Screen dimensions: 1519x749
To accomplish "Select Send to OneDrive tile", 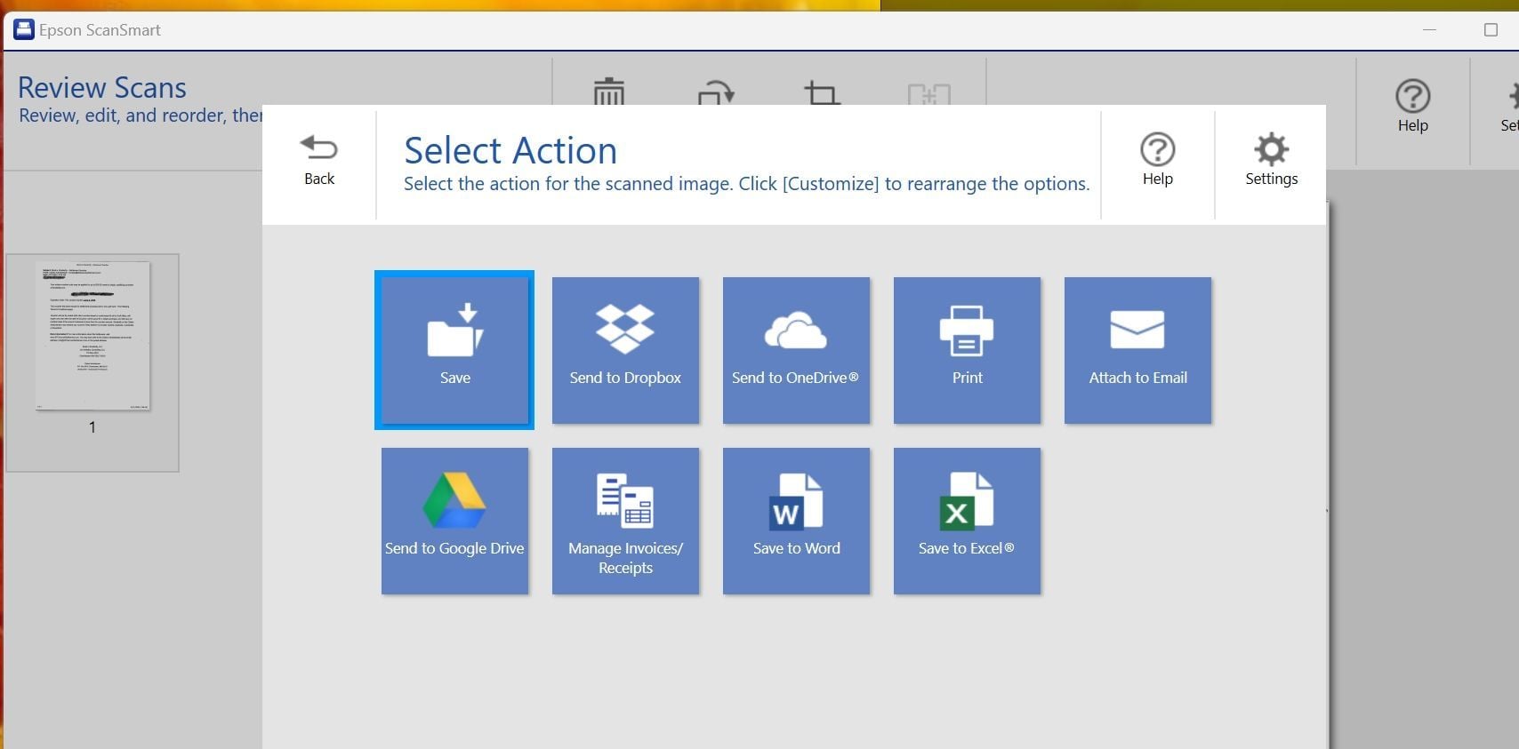I will [x=796, y=350].
